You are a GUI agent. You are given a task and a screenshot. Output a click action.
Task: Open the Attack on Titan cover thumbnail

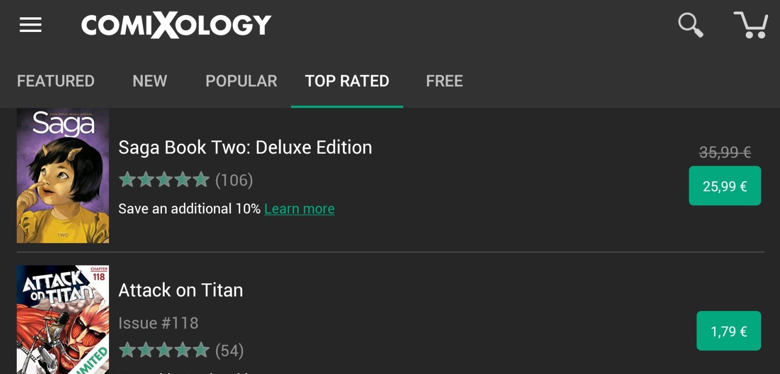63,320
